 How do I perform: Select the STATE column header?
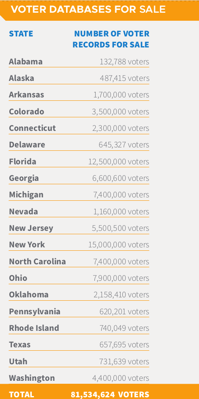coord(21,33)
